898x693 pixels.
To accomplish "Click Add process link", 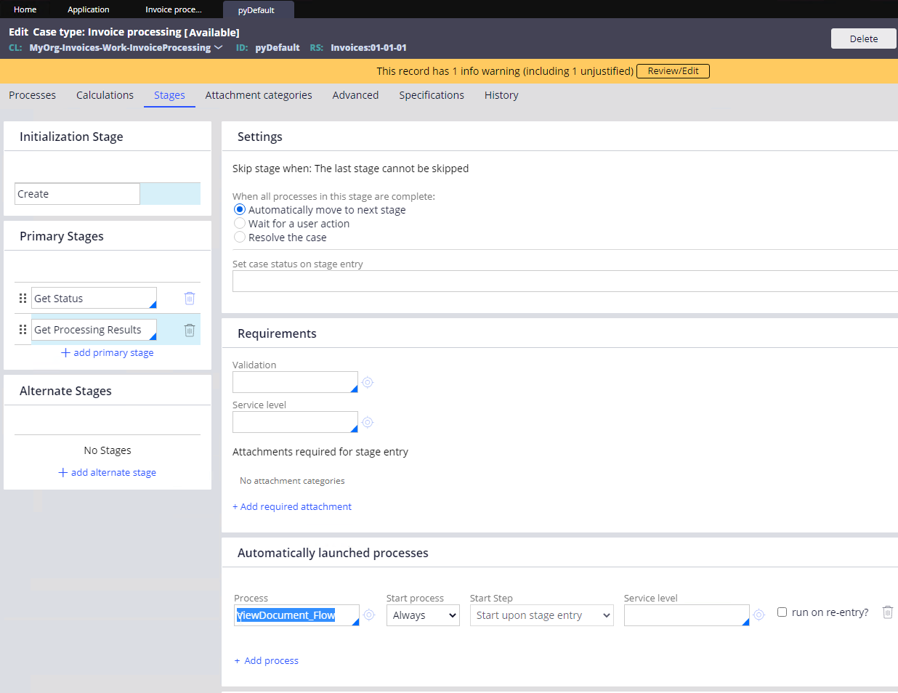I will (267, 661).
